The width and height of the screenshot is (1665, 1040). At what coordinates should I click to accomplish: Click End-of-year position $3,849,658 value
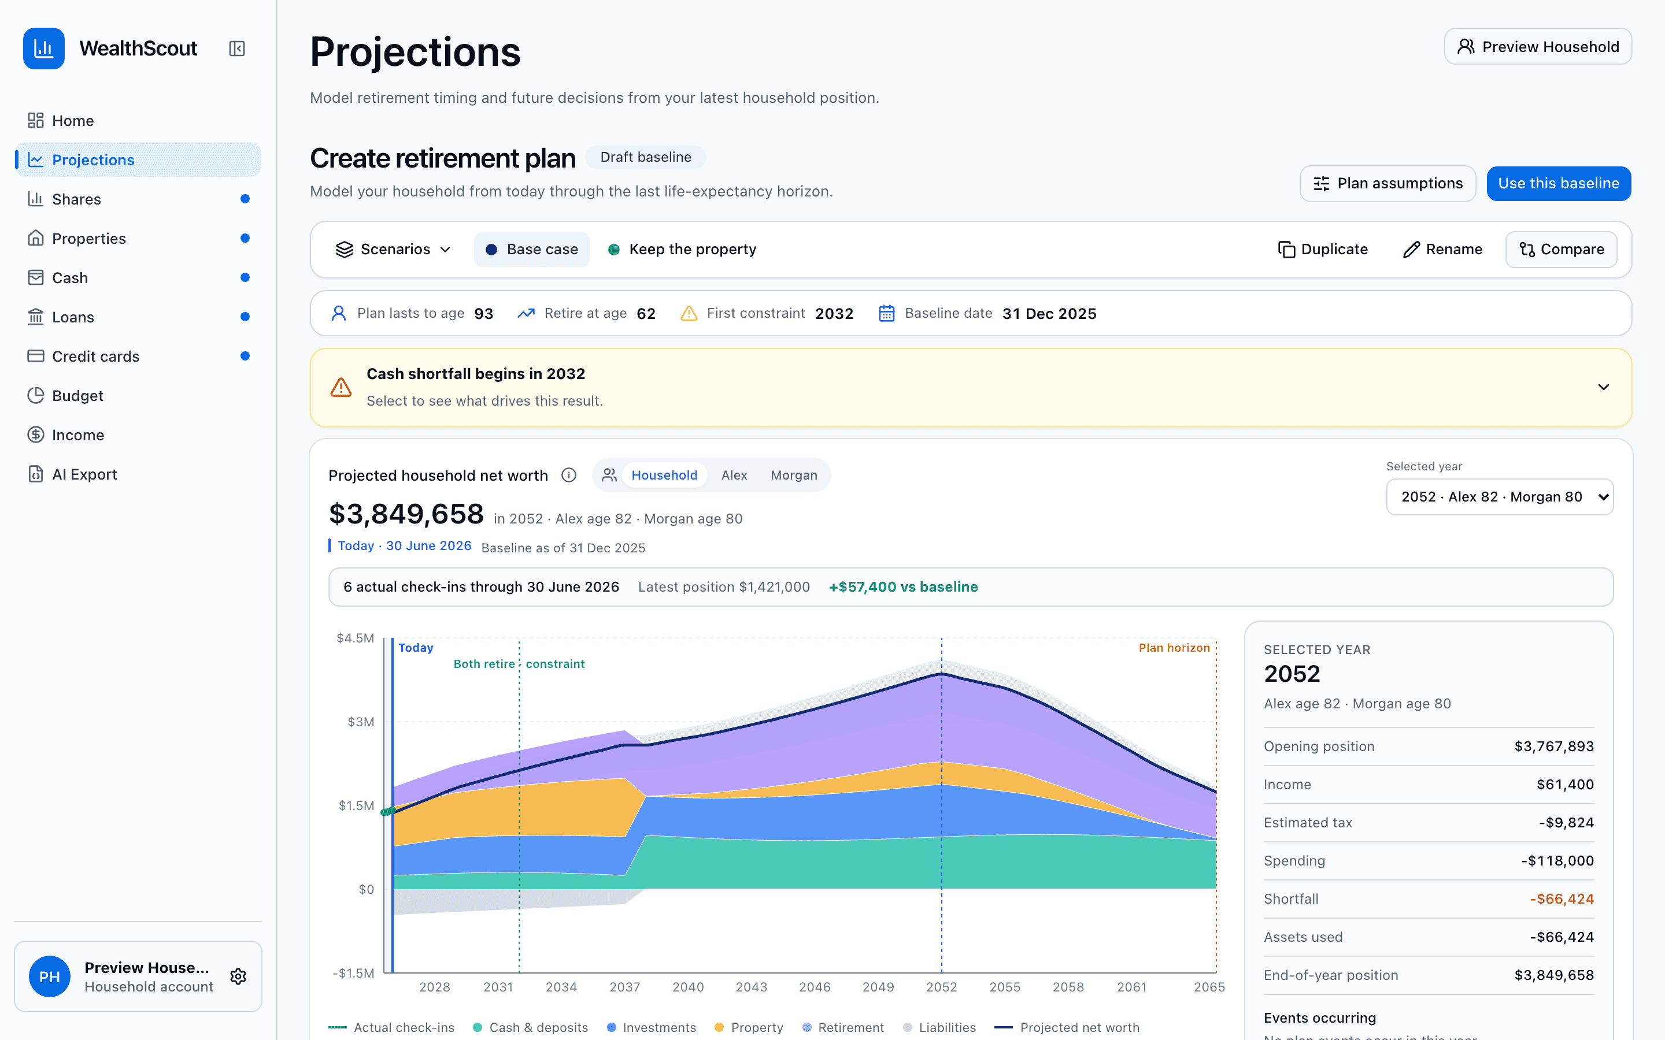(1553, 975)
